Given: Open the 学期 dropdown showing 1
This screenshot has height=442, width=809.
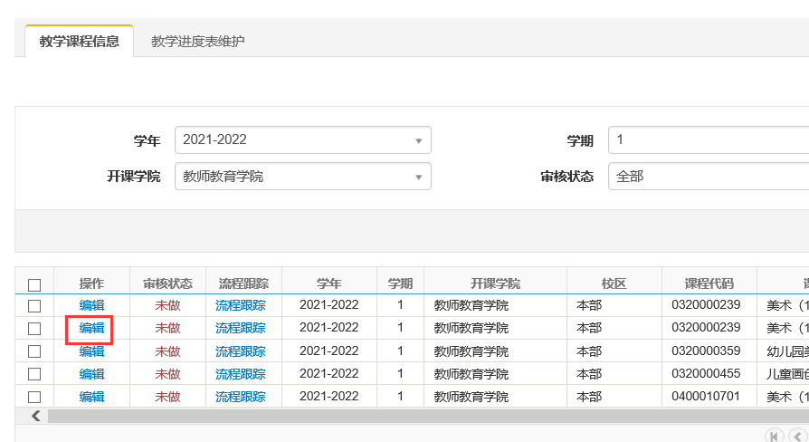Looking at the screenshot, I should click(x=708, y=140).
